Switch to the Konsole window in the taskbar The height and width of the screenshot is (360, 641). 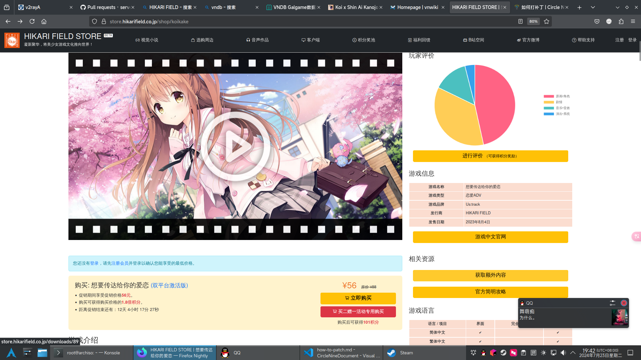[x=91, y=353]
